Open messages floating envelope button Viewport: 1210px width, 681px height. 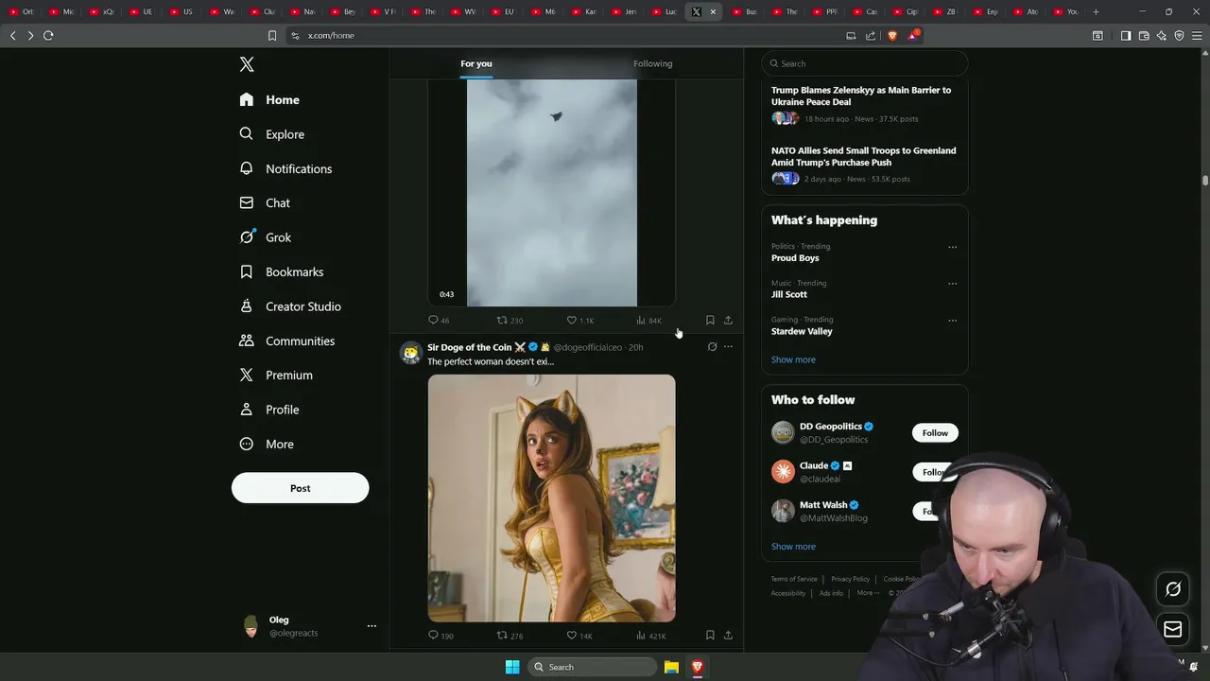[x=1173, y=629]
